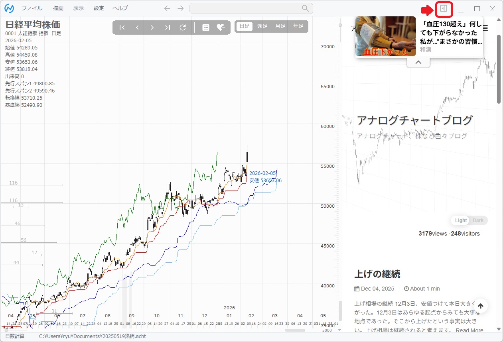Toggle the side panel icon in title bar
Image resolution: width=503 pixels, height=342 pixels.
click(444, 9)
